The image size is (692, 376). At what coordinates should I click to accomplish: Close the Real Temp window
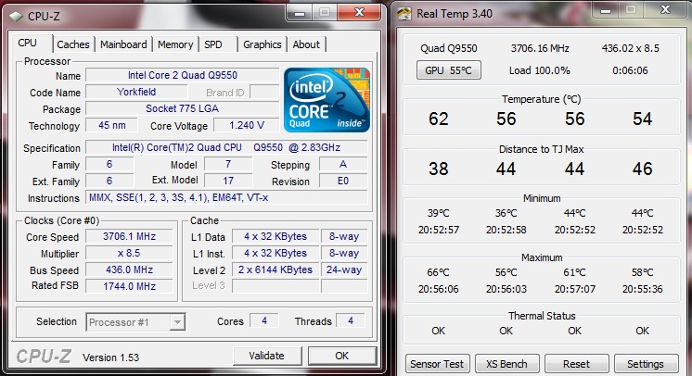(665, 9)
